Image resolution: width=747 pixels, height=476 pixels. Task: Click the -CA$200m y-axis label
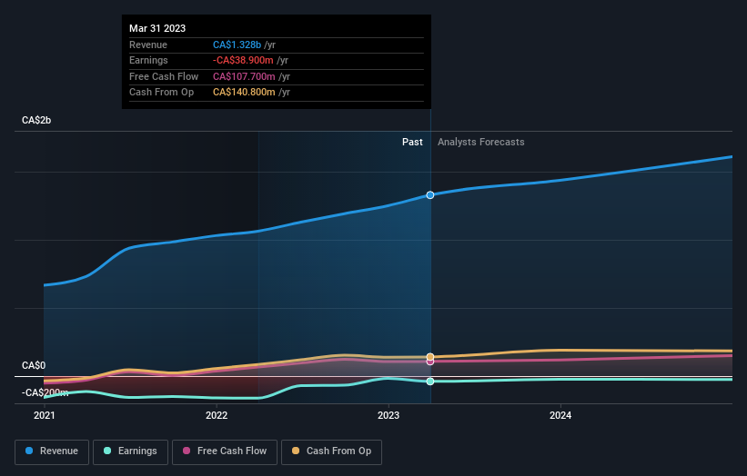click(x=45, y=392)
